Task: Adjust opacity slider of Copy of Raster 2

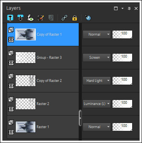Action: tap(122, 81)
